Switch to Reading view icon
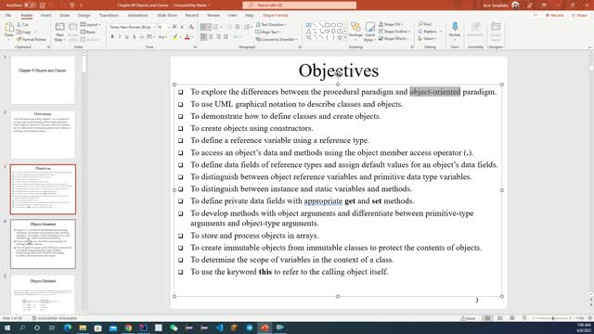The height and width of the screenshot is (334, 594). click(511, 318)
